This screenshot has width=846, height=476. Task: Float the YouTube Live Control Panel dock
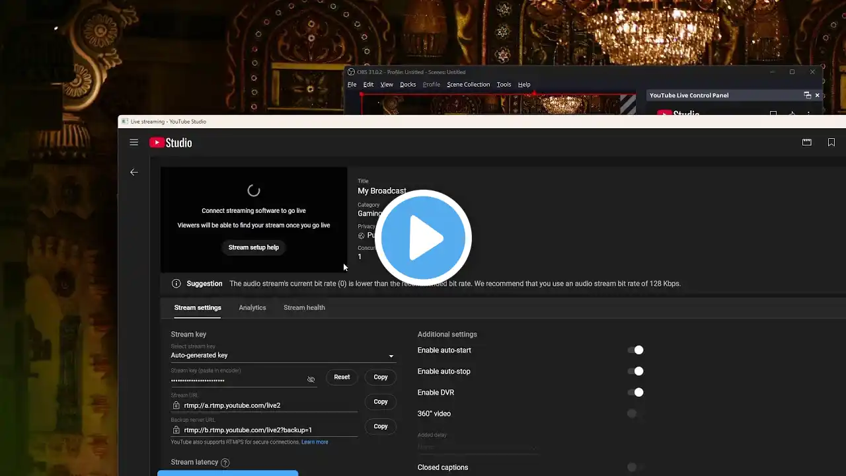click(x=807, y=95)
